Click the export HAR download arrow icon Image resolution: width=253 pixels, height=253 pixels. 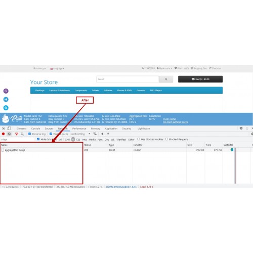tap(108, 134)
